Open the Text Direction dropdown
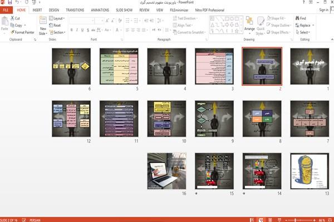The height and width of the screenshot is (222, 334). pos(185,18)
